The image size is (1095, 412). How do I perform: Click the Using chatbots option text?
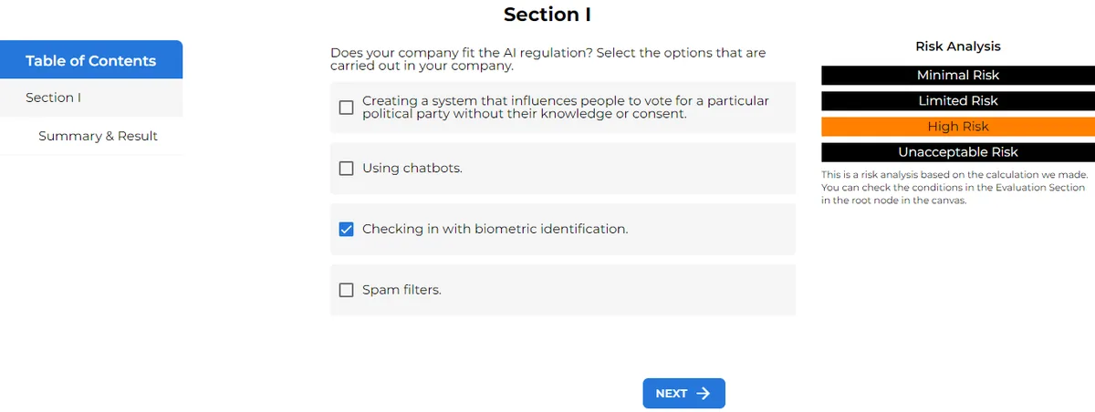point(412,168)
